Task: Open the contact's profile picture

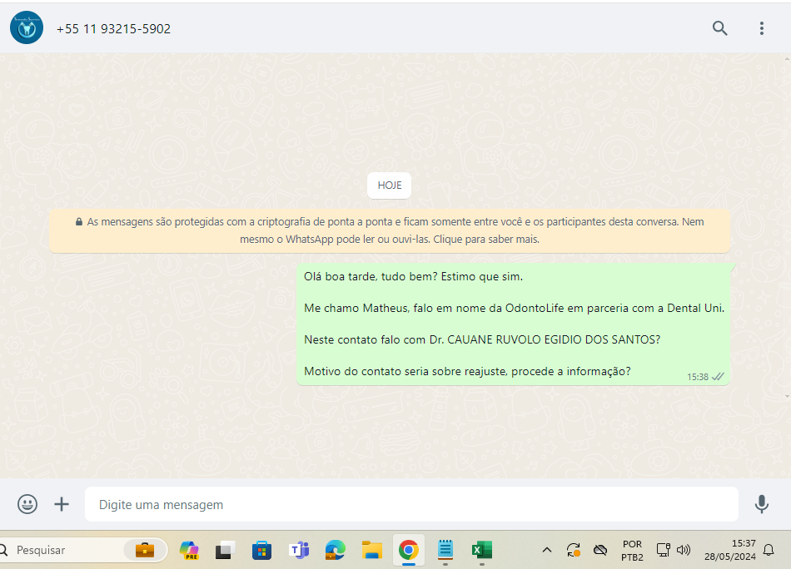Action: [27, 28]
